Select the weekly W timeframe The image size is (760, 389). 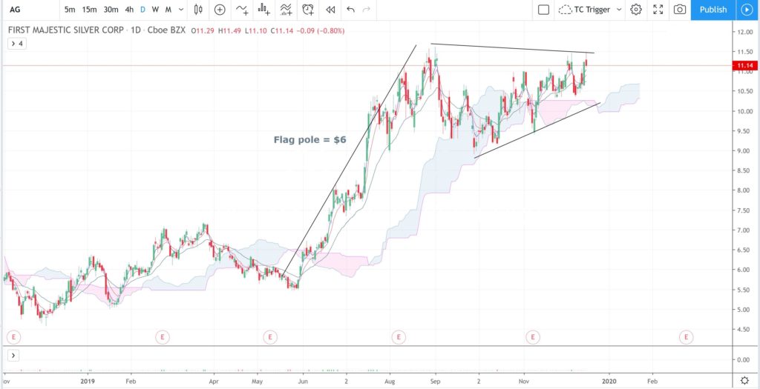(155, 9)
